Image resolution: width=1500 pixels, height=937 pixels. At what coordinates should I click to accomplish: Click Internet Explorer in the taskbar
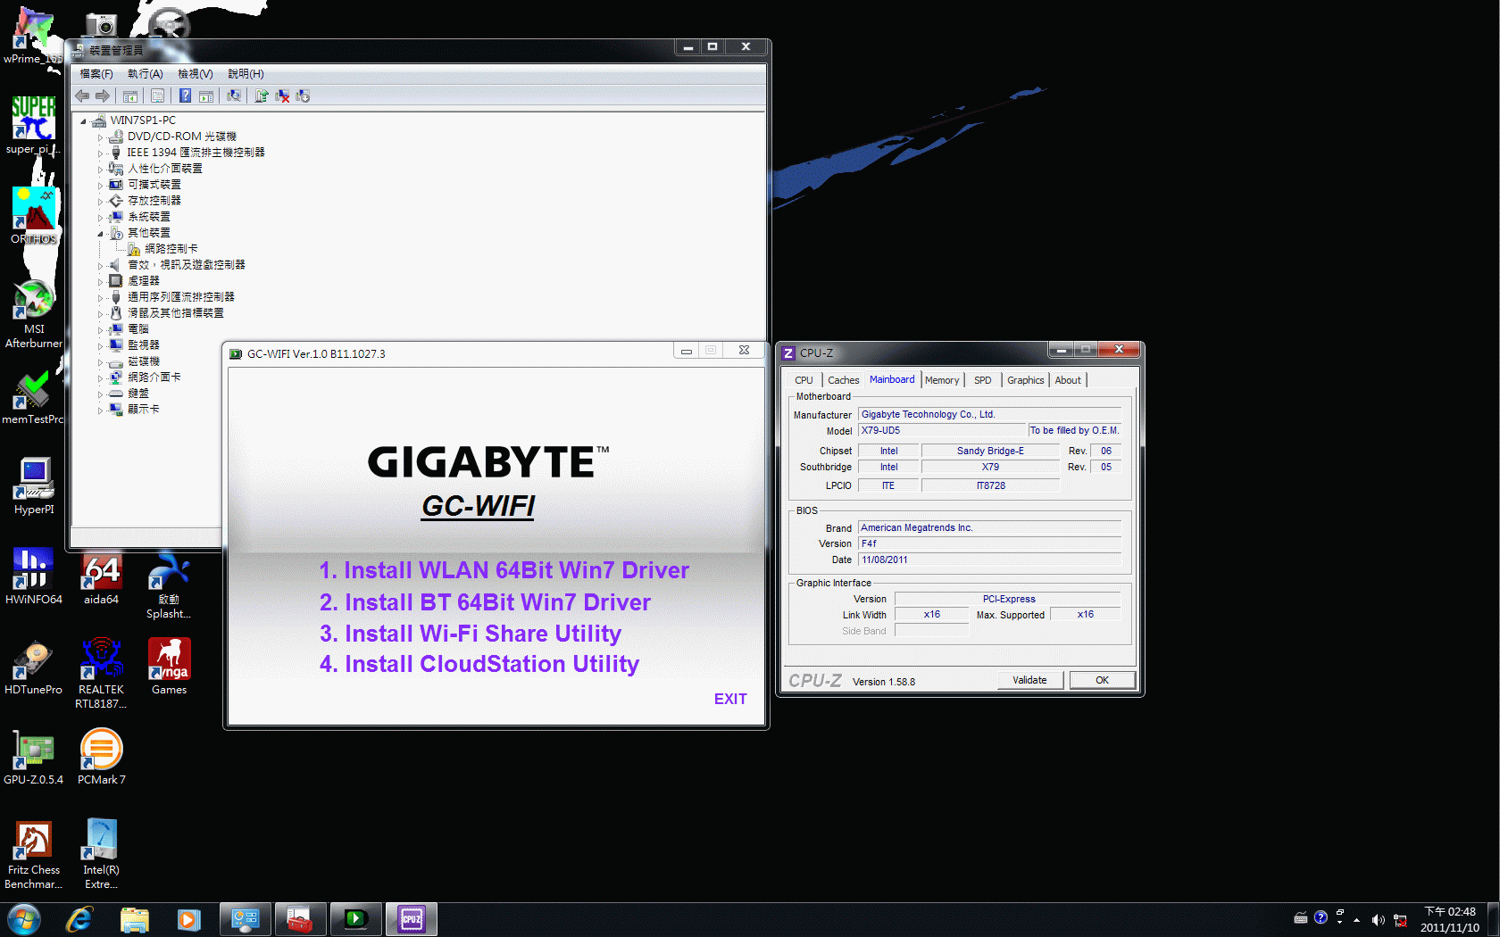[x=79, y=919]
